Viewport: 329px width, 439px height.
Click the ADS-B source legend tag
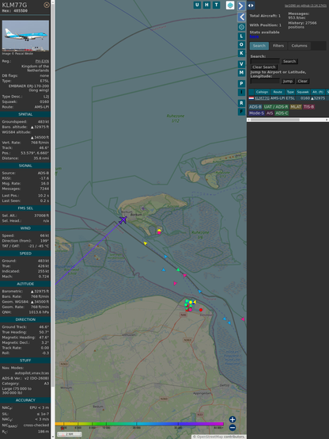(x=255, y=107)
